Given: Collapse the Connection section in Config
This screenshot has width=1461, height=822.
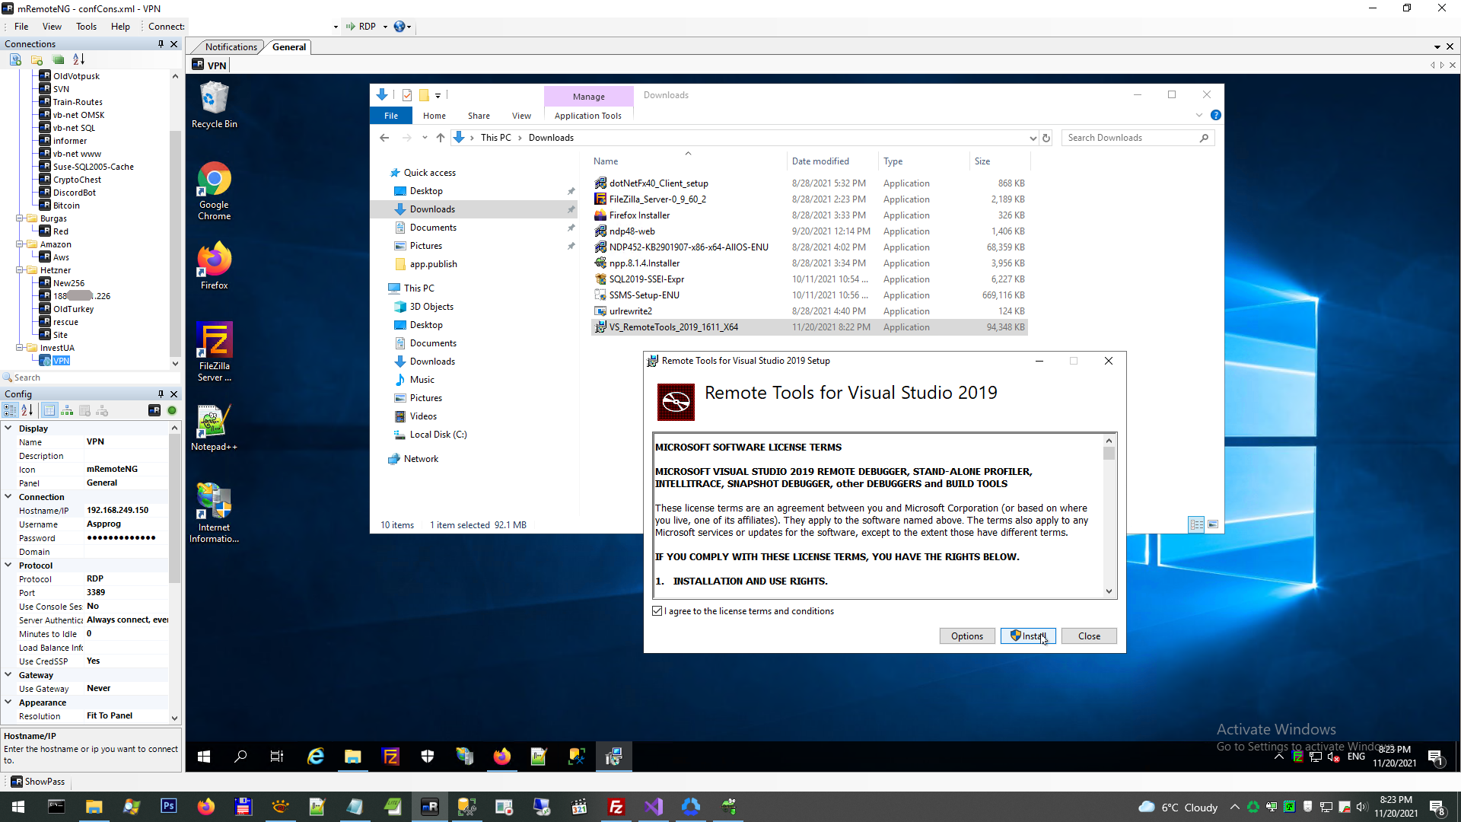Looking at the screenshot, I should 8,497.
